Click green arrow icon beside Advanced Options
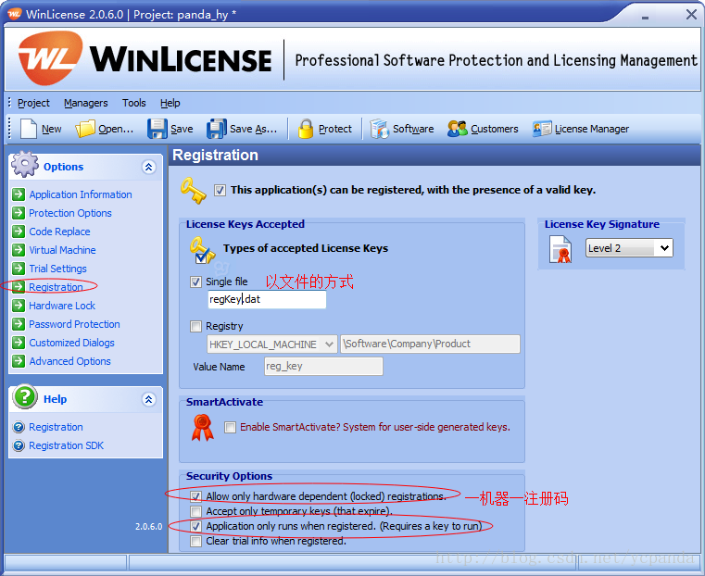The image size is (705, 576). (19, 361)
